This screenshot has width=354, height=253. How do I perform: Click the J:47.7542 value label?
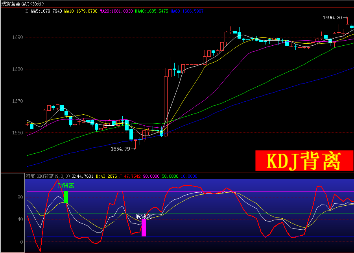click(x=130, y=176)
